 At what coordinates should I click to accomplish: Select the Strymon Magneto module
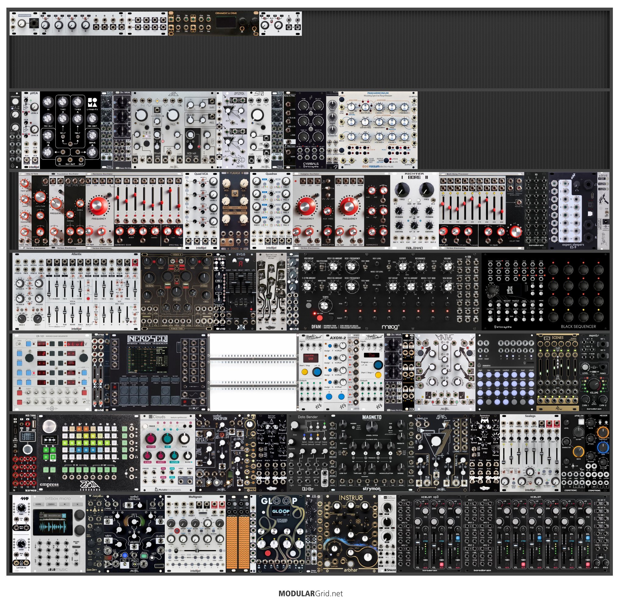(x=372, y=453)
